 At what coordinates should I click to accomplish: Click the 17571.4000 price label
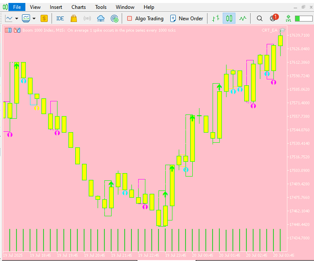(300, 103)
